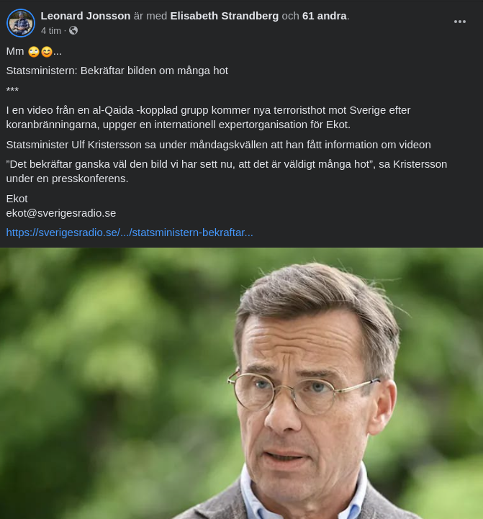Image resolution: width=483 pixels, height=519 pixels.
Task: Click the ekot@sverigesradio.se email text
Action: 61,213
